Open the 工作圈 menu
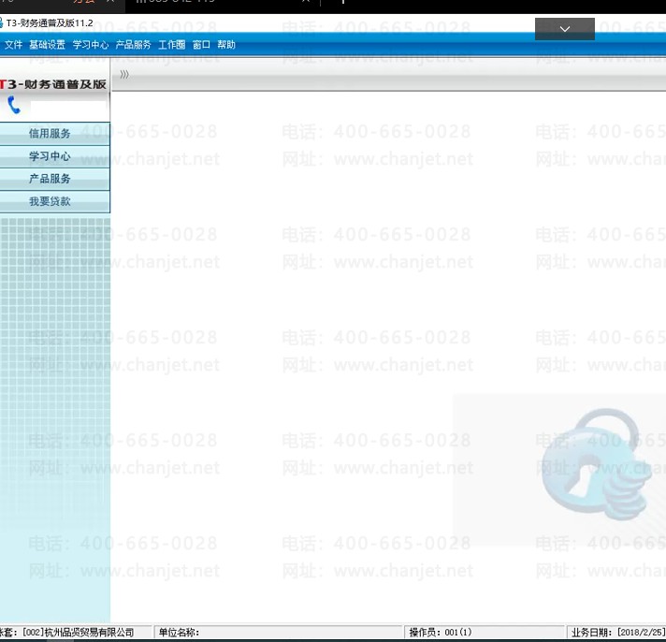 click(171, 45)
